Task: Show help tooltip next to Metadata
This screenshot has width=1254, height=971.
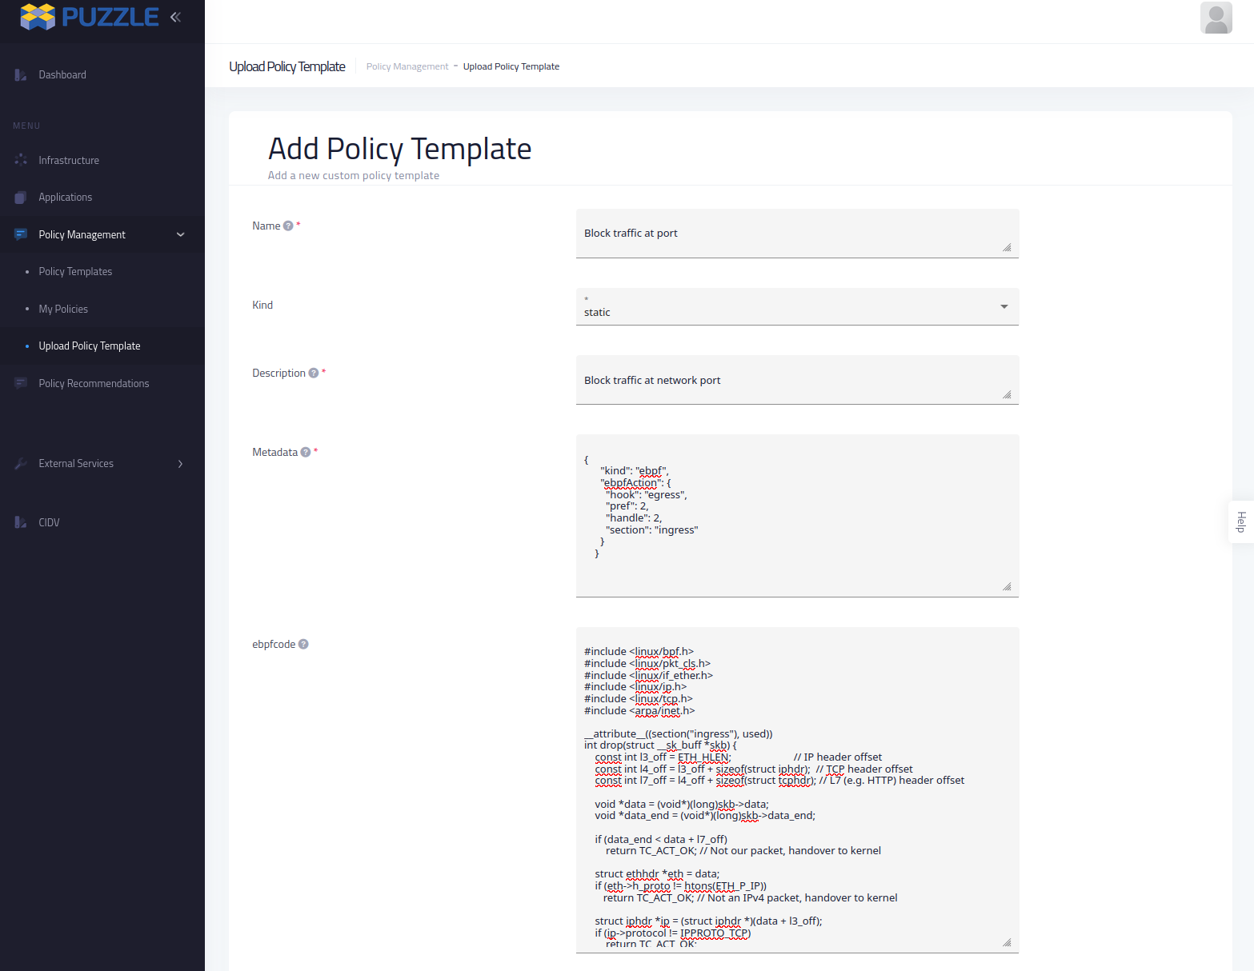Action: [306, 453]
